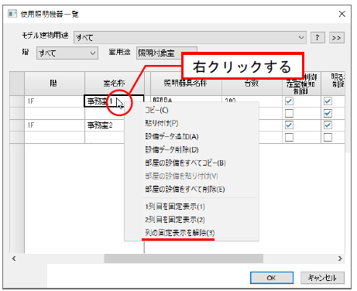The width and height of the screenshot is (357, 291).
Task: Close the 使用照明機器一覧 dialog
Action: tap(342, 14)
